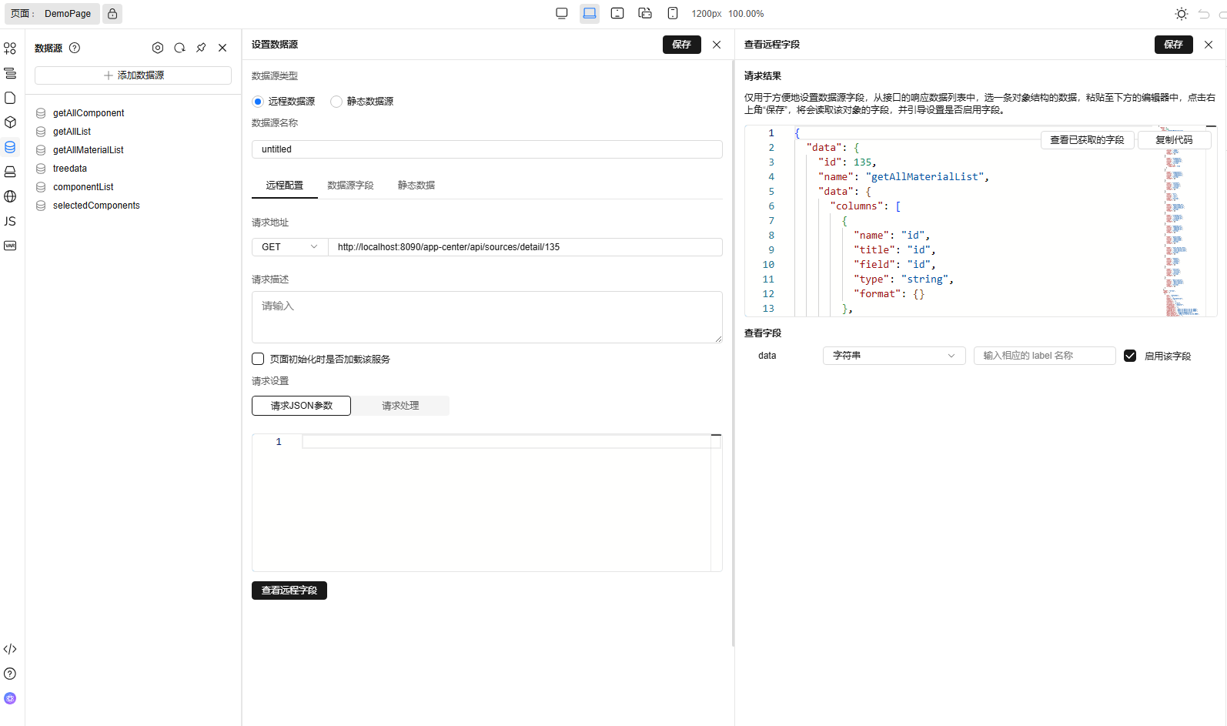Click the 100.00% zoom value
The height and width of the screenshot is (726, 1227).
coord(746,14)
